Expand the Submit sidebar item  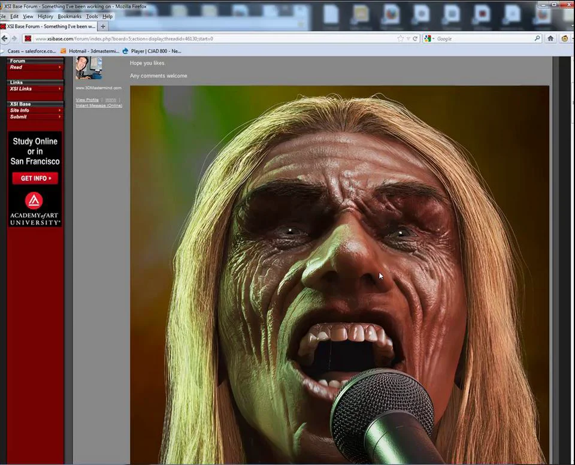[35, 117]
